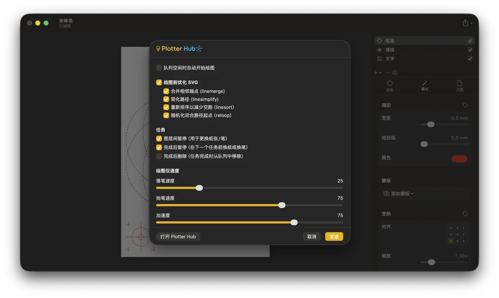Select the 校准 layer row
This screenshot has height=298, width=499.
[425, 41]
